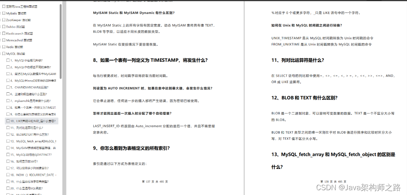Click line BLOB 和 TEXT 类型之间的唯一区别
This screenshot has width=407, height=195.
(x=332, y=132)
